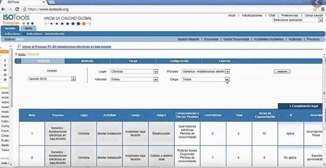Open the Seleccione aplicación dropdown
This screenshot has height=168, width=326.
[x=298, y=20]
